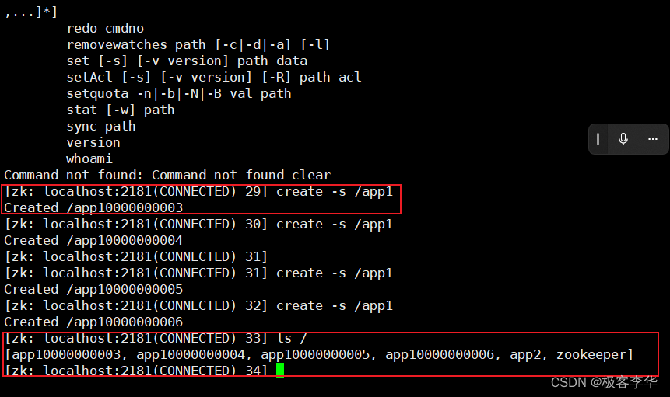This screenshot has height=397, width=670.
Task: Click the vertical drag handle of floating toolbar
Action: (598, 139)
